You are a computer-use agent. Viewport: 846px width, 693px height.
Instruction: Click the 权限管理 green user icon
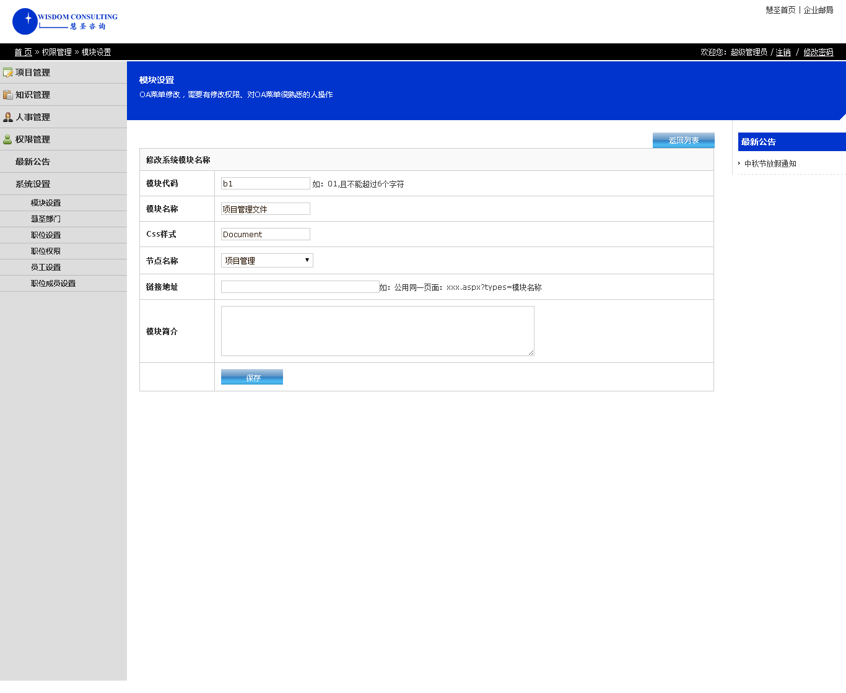(x=8, y=139)
